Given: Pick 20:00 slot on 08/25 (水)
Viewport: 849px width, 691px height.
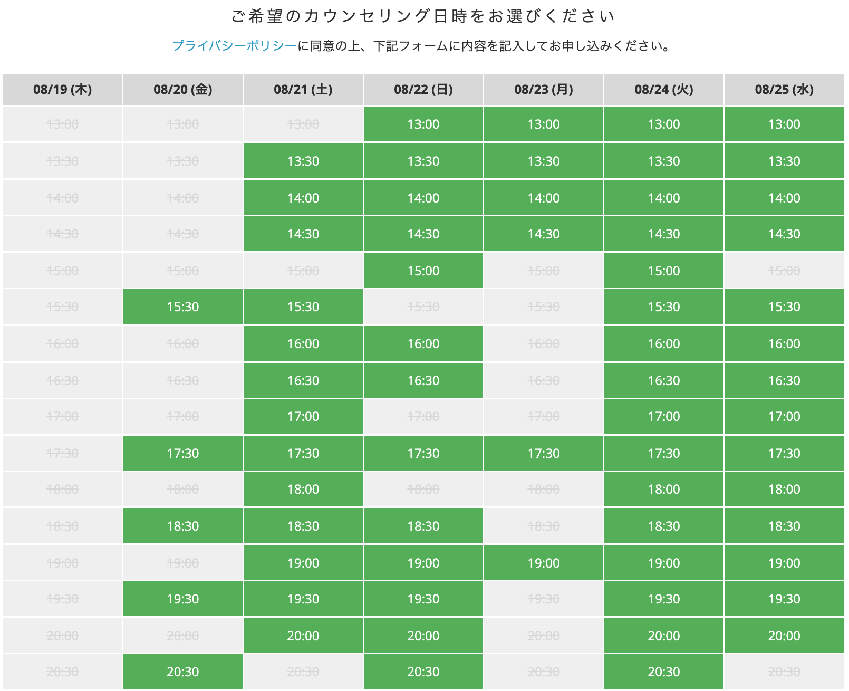Looking at the screenshot, I should coord(784,636).
